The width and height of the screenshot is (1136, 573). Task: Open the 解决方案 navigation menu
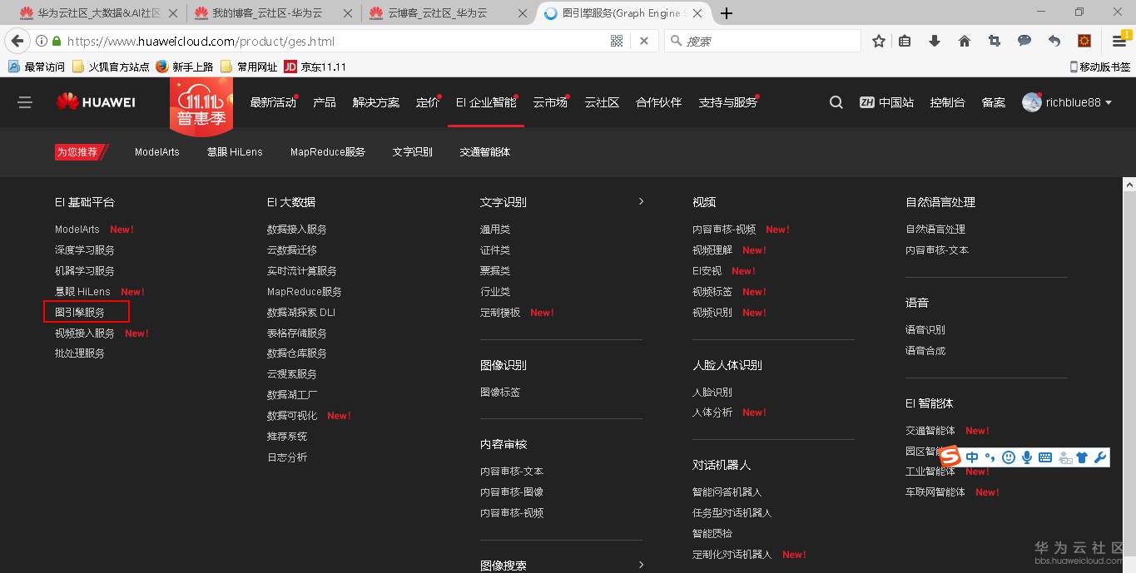(x=376, y=101)
